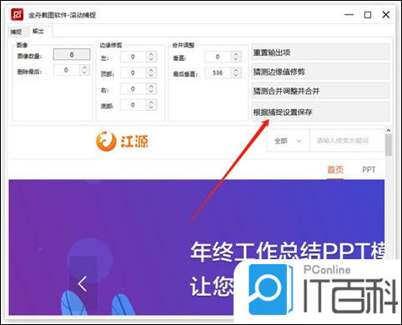Screen dimensions: 402x325
Task: Click the preview vertical scrollbar thumb
Action: click(389, 145)
